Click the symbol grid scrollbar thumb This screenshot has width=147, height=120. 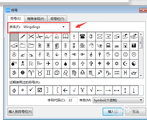coord(141,43)
